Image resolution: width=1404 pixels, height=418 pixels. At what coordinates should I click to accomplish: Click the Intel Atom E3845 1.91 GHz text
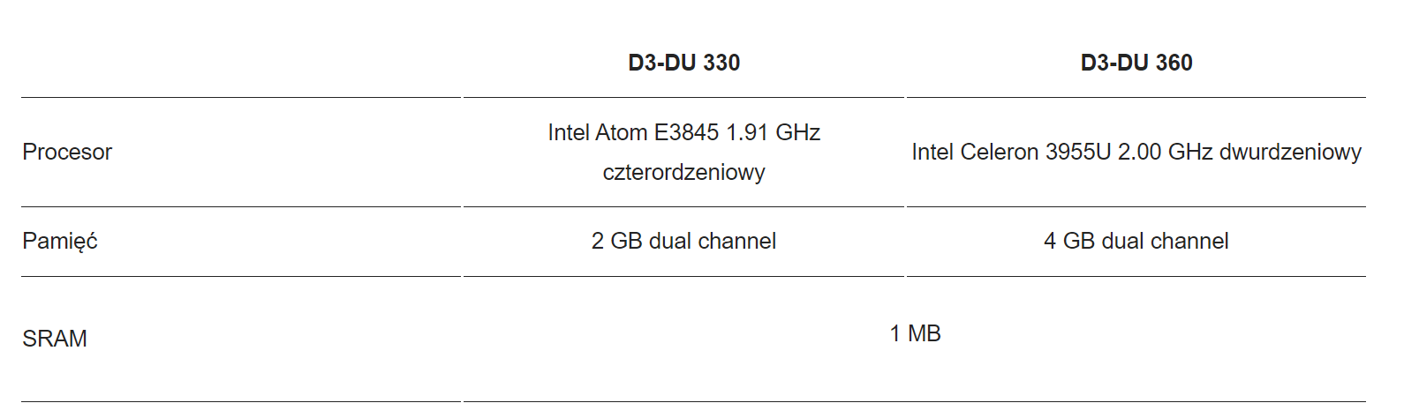[x=683, y=132]
